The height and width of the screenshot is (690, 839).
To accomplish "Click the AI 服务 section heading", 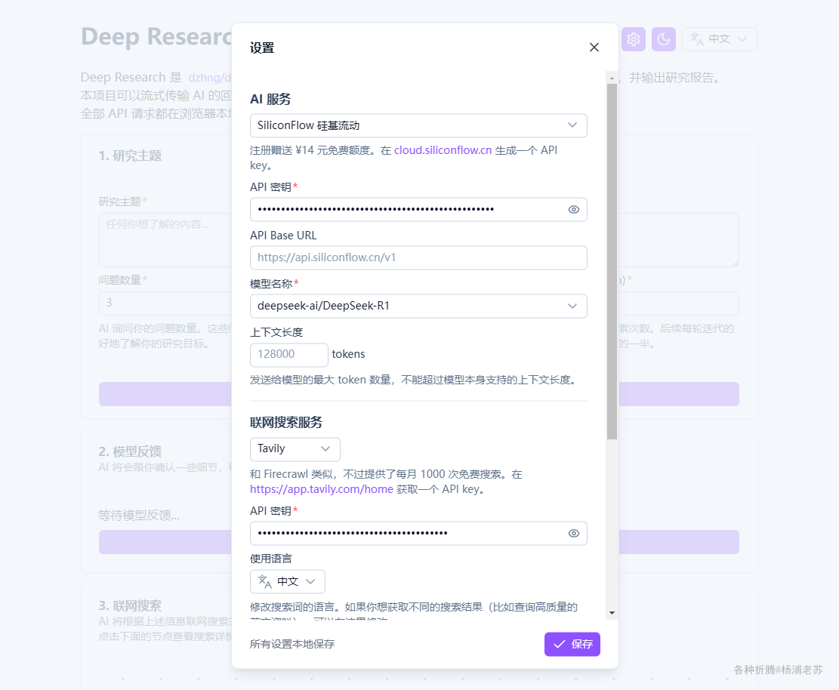I will pos(271,99).
